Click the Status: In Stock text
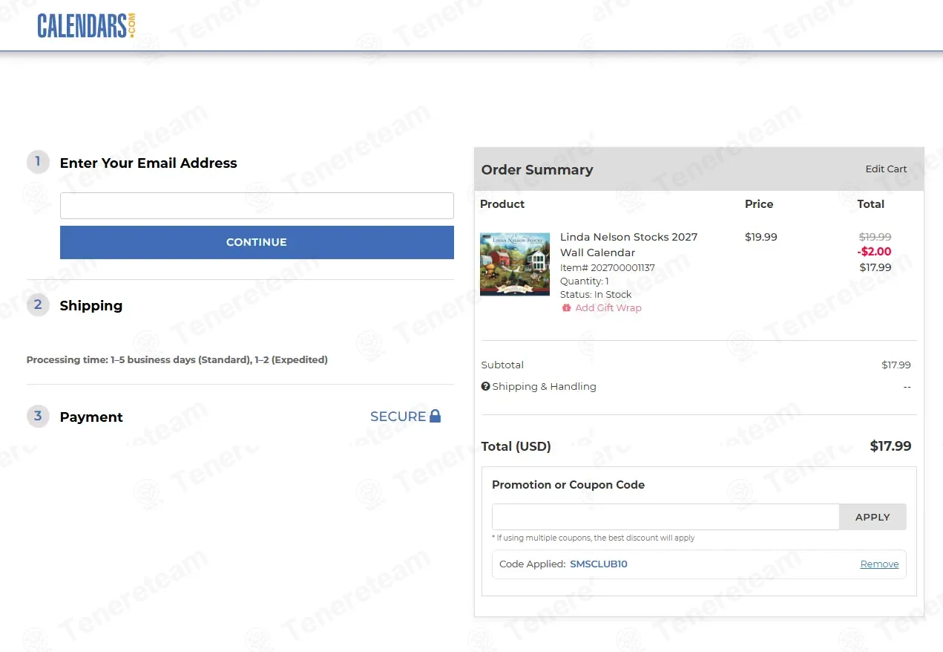Image resolution: width=943 pixels, height=652 pixels. click(596, 294)
